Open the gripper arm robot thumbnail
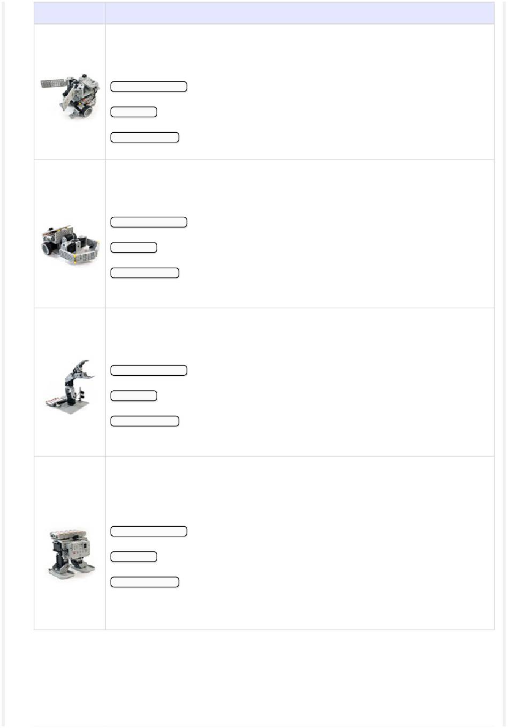Screen dimensions: 508x728 click(70, 386)
